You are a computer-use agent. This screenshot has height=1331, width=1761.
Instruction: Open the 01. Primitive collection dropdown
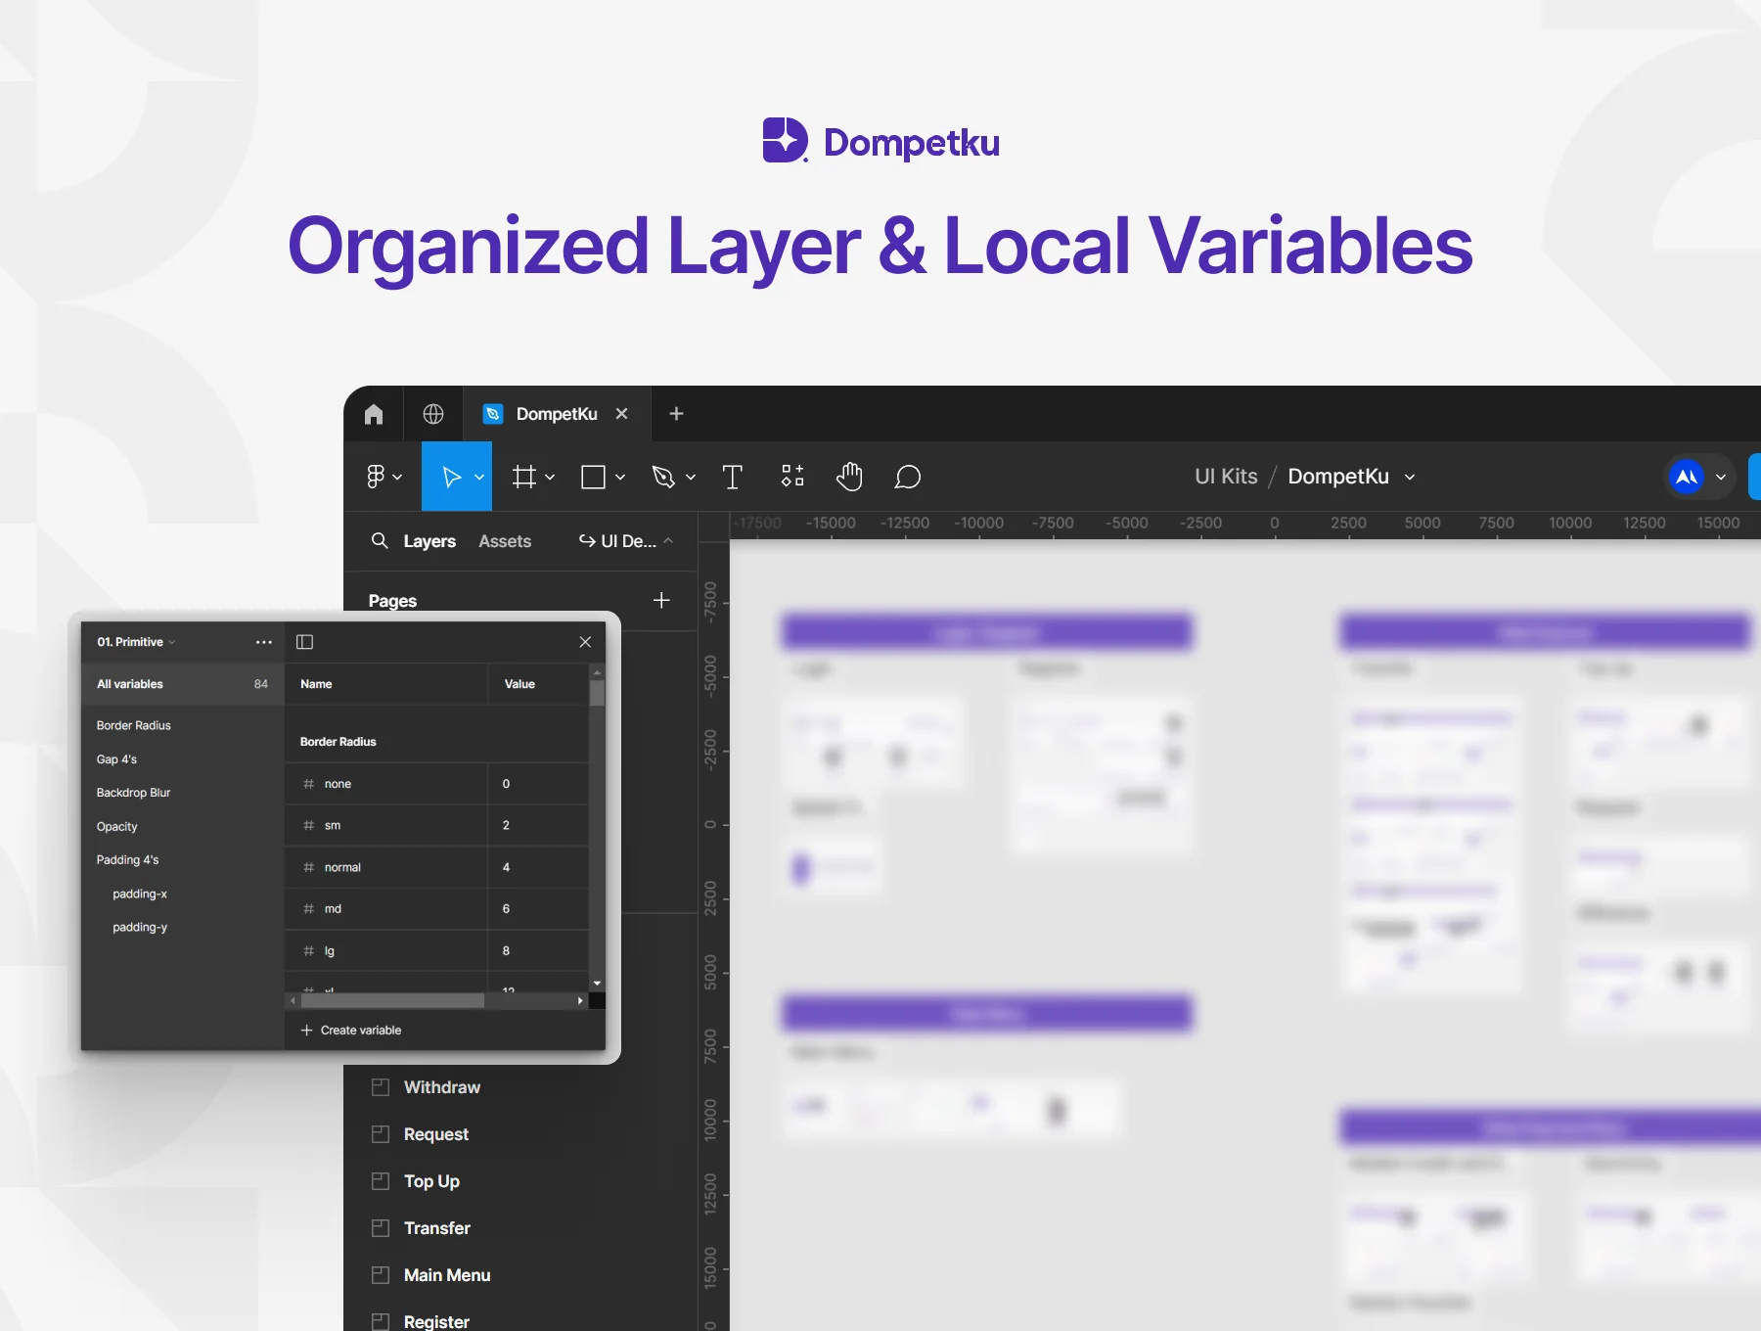coord(136,642)
